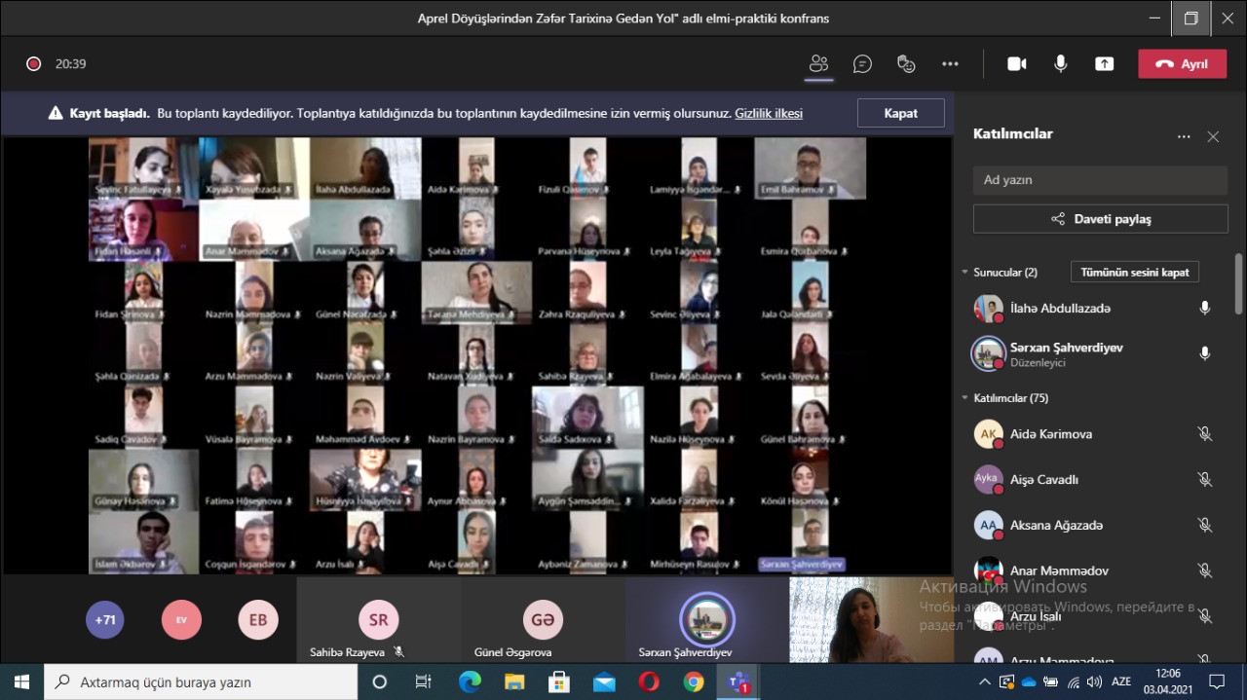Open the system tray volume icon
Screen dimensions: 1247x700
1094,682
